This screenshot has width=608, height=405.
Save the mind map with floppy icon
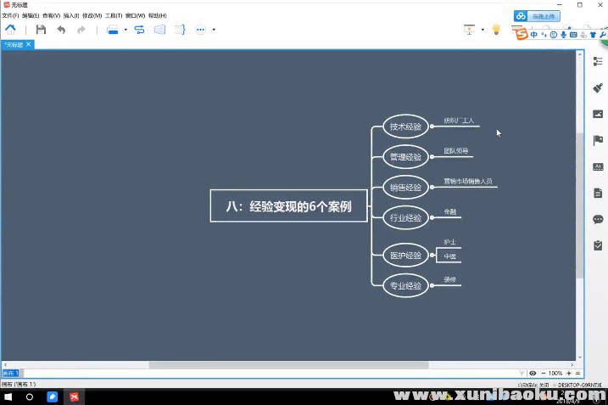point(41,29)
